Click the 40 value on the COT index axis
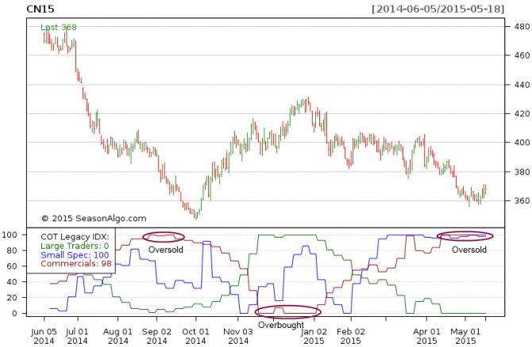 point(11,282)
